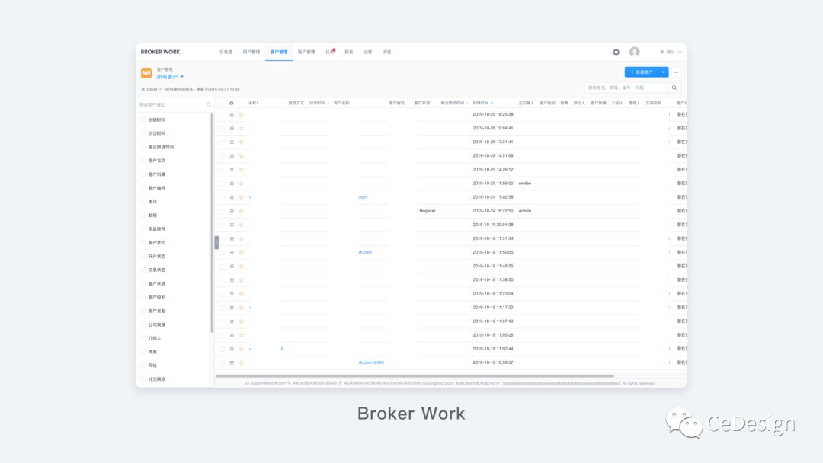Star the row dated 2019-10-28 14:51:08
The width and height of the screenshot is (823, 463).
(242, 156)
